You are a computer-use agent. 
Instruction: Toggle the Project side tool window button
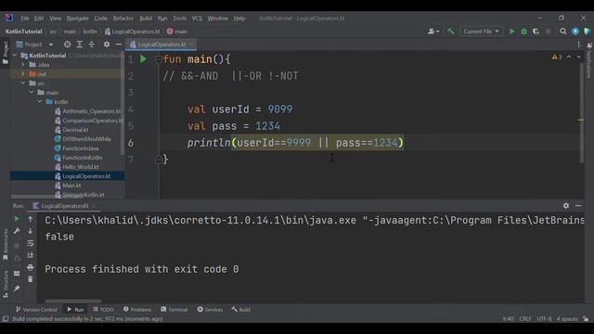pos(6,52)
